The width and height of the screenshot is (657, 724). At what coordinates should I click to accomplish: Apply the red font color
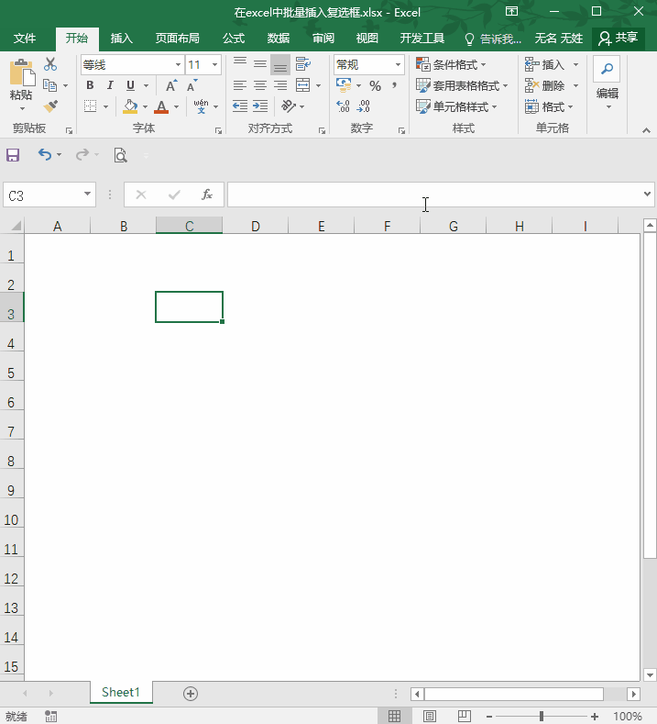(x=161, y=106)
